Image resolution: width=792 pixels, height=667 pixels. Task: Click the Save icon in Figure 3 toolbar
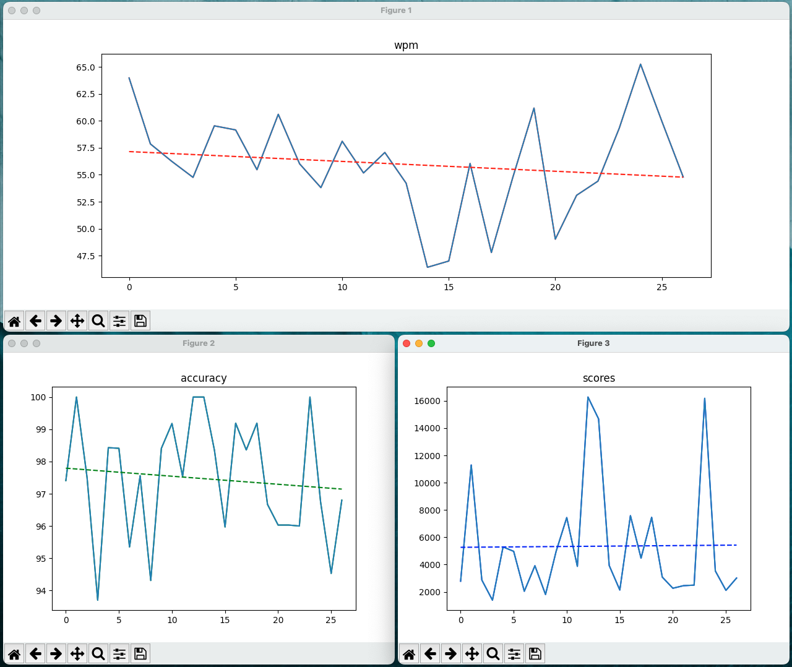(x=535, y=653)
